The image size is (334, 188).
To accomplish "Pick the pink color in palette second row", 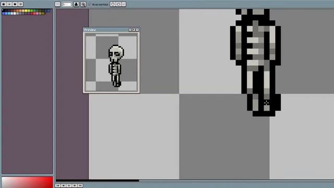I will 37,14.
